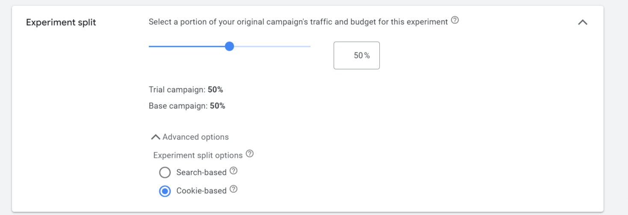628x215 pixels.
Task: Click the Base campaign: 50% text
Action: 187,106
